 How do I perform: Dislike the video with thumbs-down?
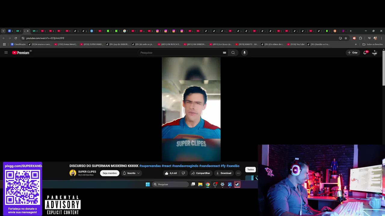(x=183, y=173)
